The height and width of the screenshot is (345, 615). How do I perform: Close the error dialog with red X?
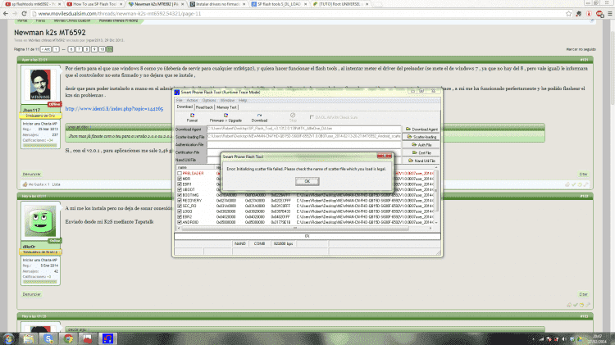coord(384,156)
